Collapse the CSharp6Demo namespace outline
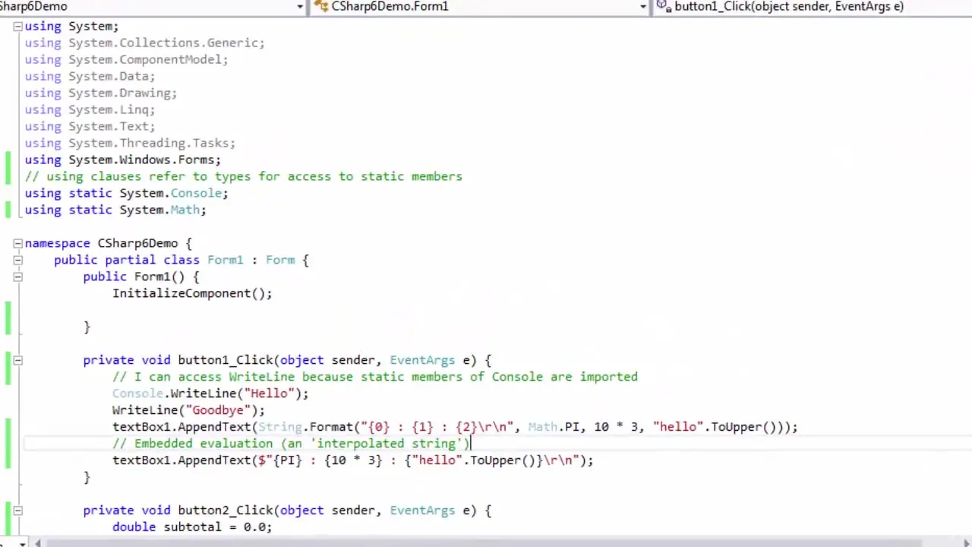This screenshot has width=972, height=547. pos(17,244)
